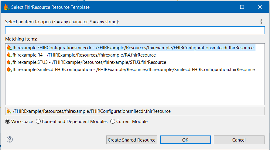Focus the item search text field

tap(135, 30)
